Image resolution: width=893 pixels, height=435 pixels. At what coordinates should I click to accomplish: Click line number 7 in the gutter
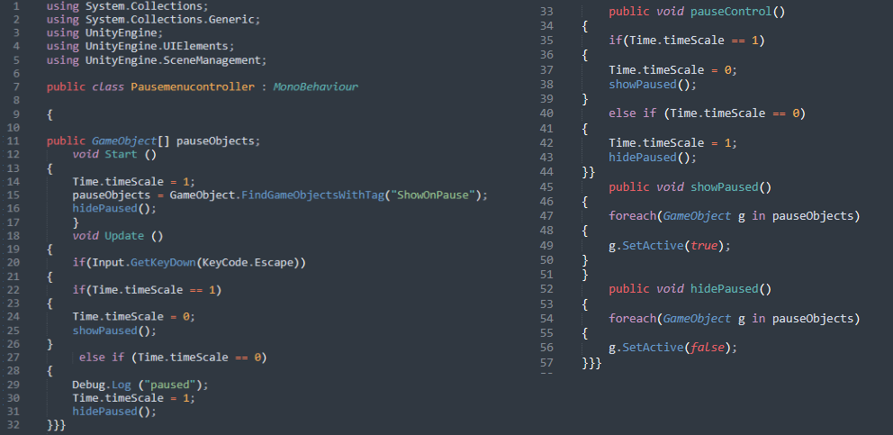pos(16,87)
